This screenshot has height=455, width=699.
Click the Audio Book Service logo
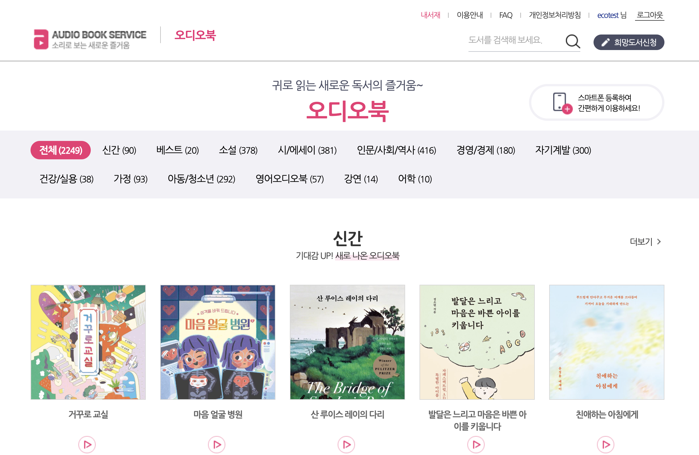(90, 39)
